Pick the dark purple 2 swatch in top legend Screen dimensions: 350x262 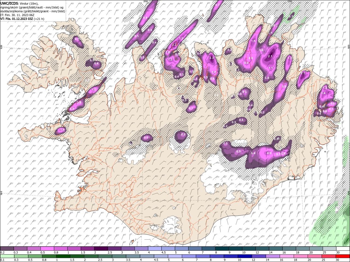[101, 249]
